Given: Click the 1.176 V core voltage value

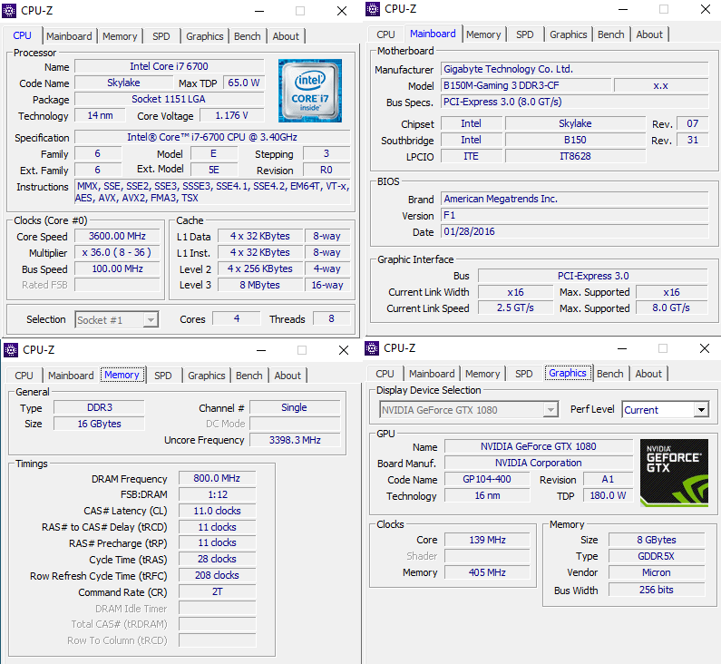Looking at the screenshot, I should pyautogui.click(x=232, y=115).
